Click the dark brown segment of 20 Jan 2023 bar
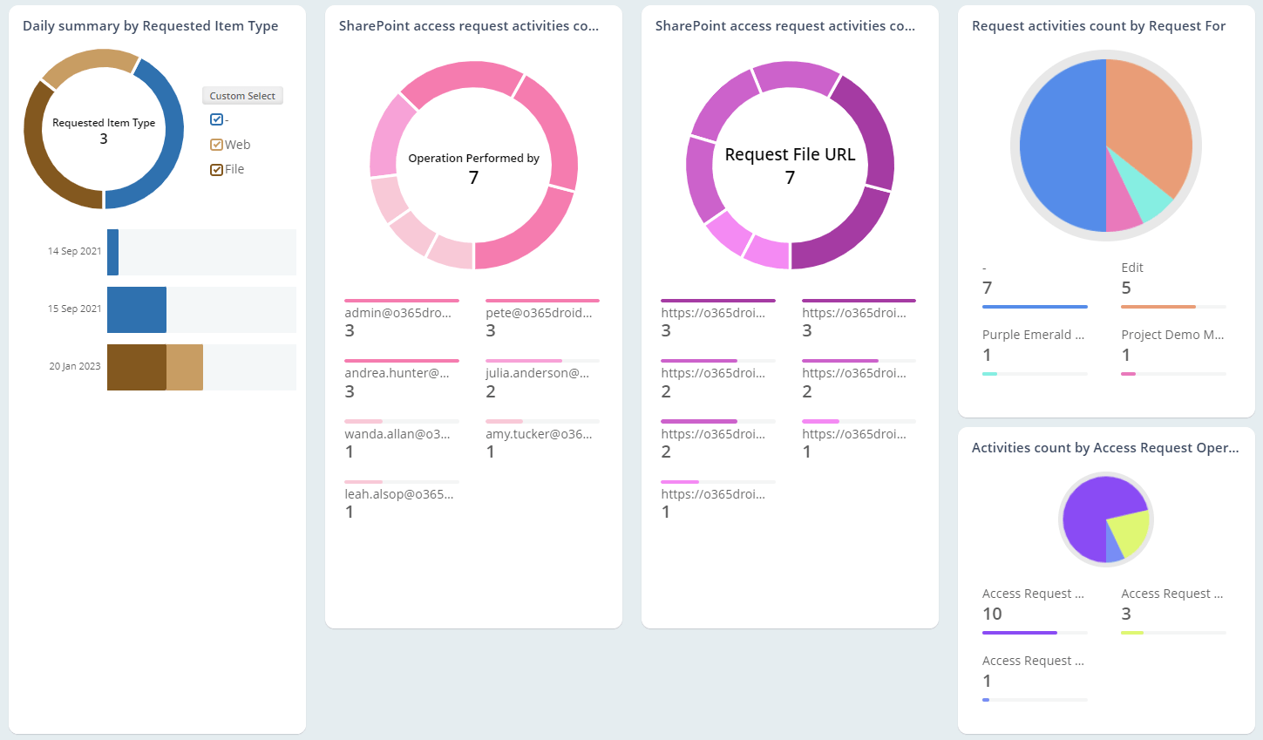This screenshot has width=1263, height=740. [x=137, y=367]
